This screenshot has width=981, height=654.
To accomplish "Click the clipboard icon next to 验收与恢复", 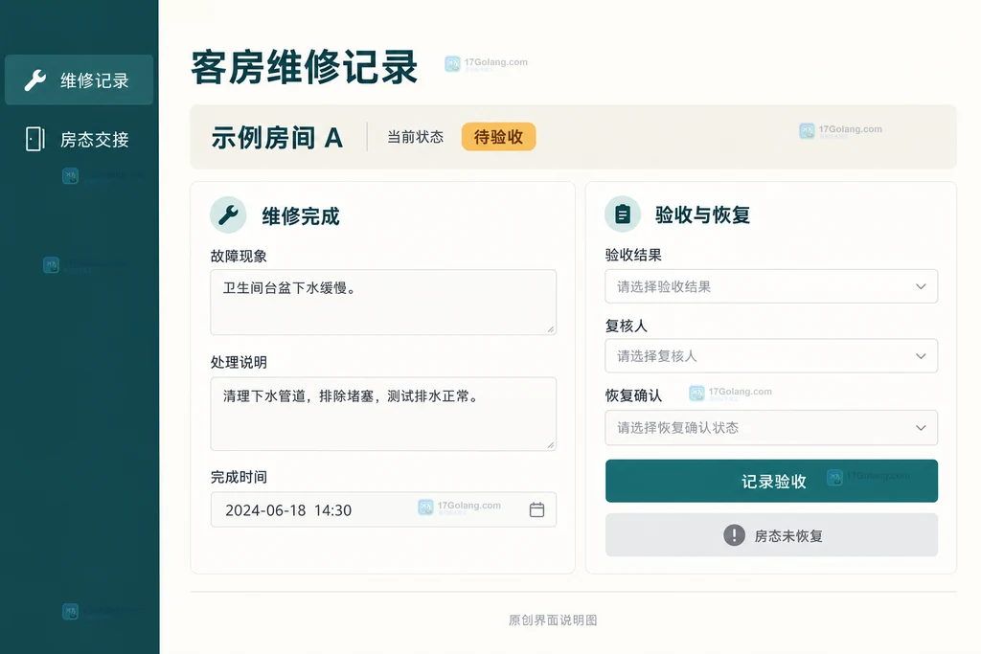I will [x=623, y=214].
